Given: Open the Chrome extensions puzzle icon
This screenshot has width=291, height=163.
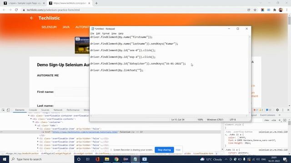Looking at the screenshot, I should point(275,10).
